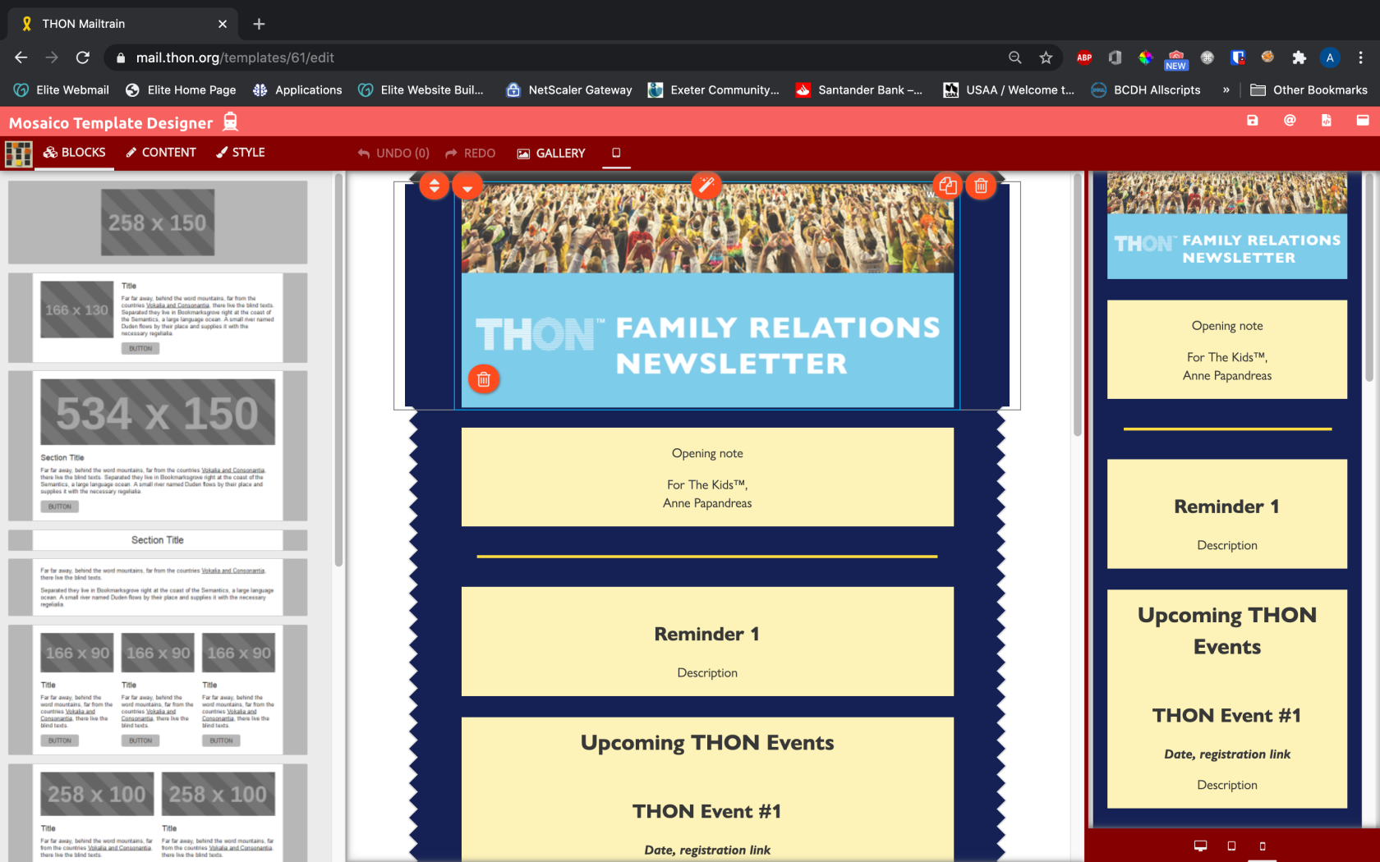Screen dimensions: 1380x862
Task: Switch preview to mobile phone view
Action: coord(1263,846)
